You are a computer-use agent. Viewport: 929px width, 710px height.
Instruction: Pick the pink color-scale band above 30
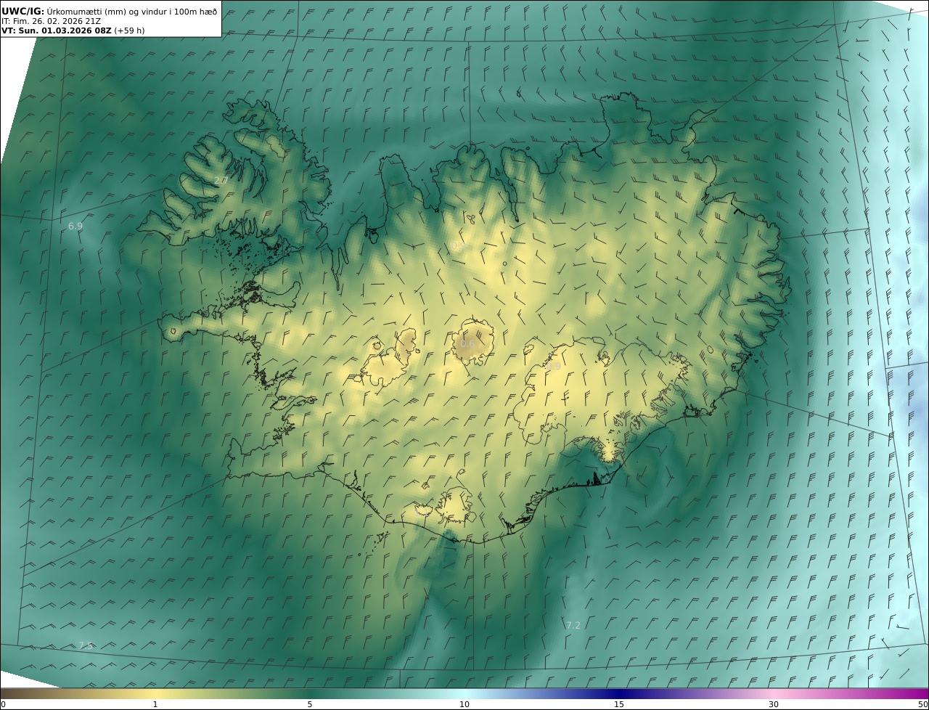tap(774, 693)
